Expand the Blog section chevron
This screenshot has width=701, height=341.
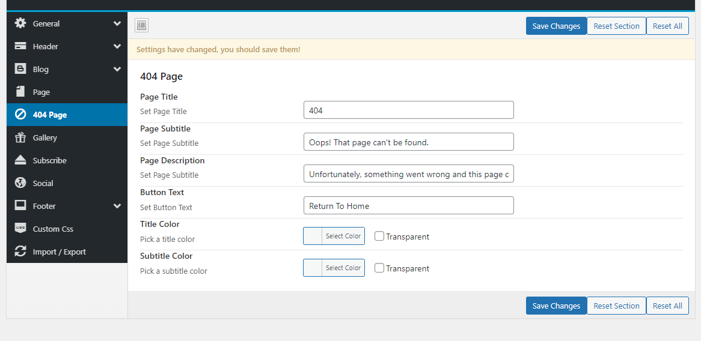click(x=117, y=69)
